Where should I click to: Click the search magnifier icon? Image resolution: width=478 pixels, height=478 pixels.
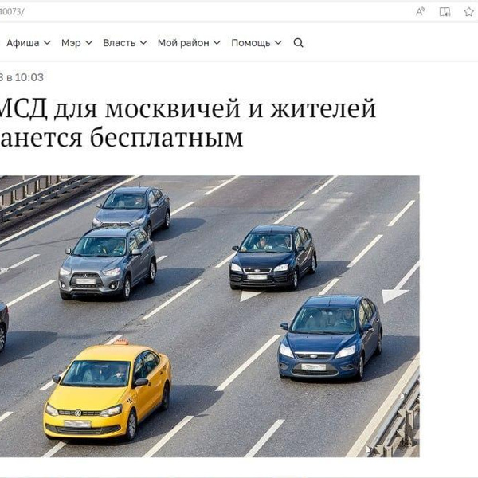298,43
